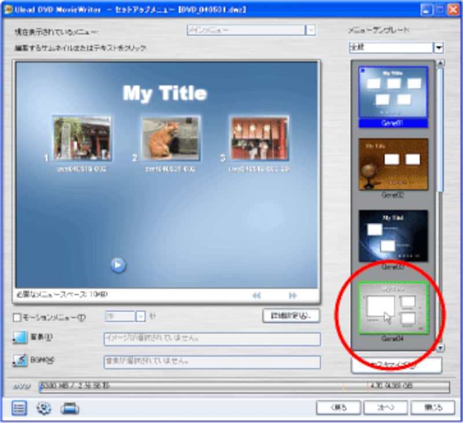Open the motion menu duration dropdown
The width and height of the screenshot is (463, 423).
click(x=141, y=316)
